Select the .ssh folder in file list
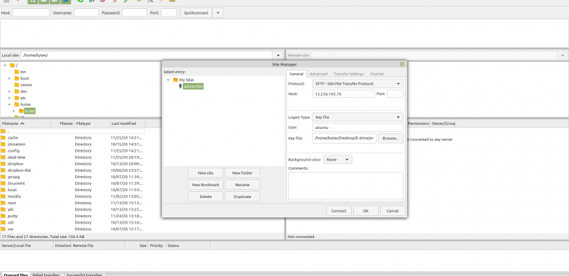The width and height of the screenshot is (569, 276). click(x=12, y=222)
